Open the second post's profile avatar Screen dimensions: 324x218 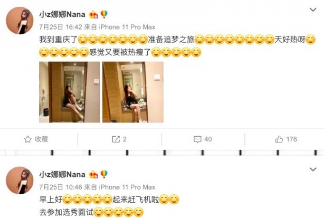20,181
